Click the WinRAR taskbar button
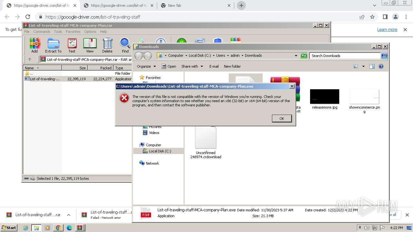 [79, 228]
